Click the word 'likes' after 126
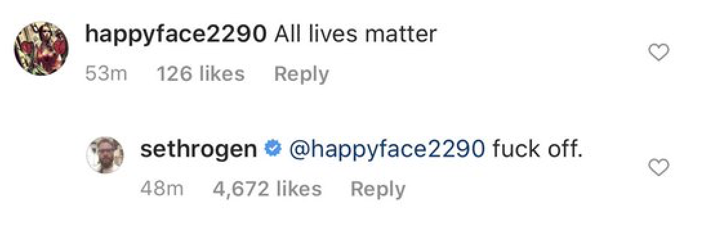 [222, 74]
